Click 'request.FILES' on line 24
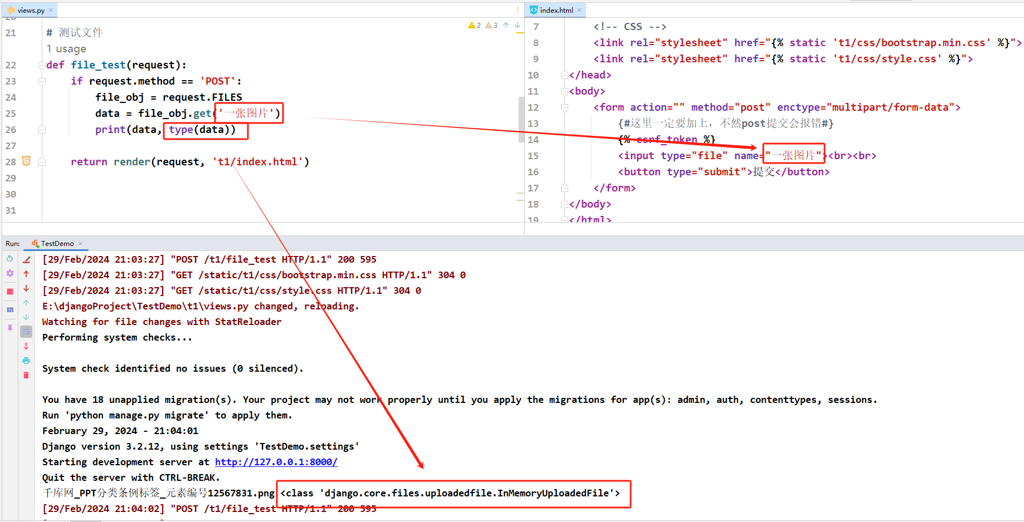The width and height of the screenshot is (1024, 522). click(x=202, y=97)
